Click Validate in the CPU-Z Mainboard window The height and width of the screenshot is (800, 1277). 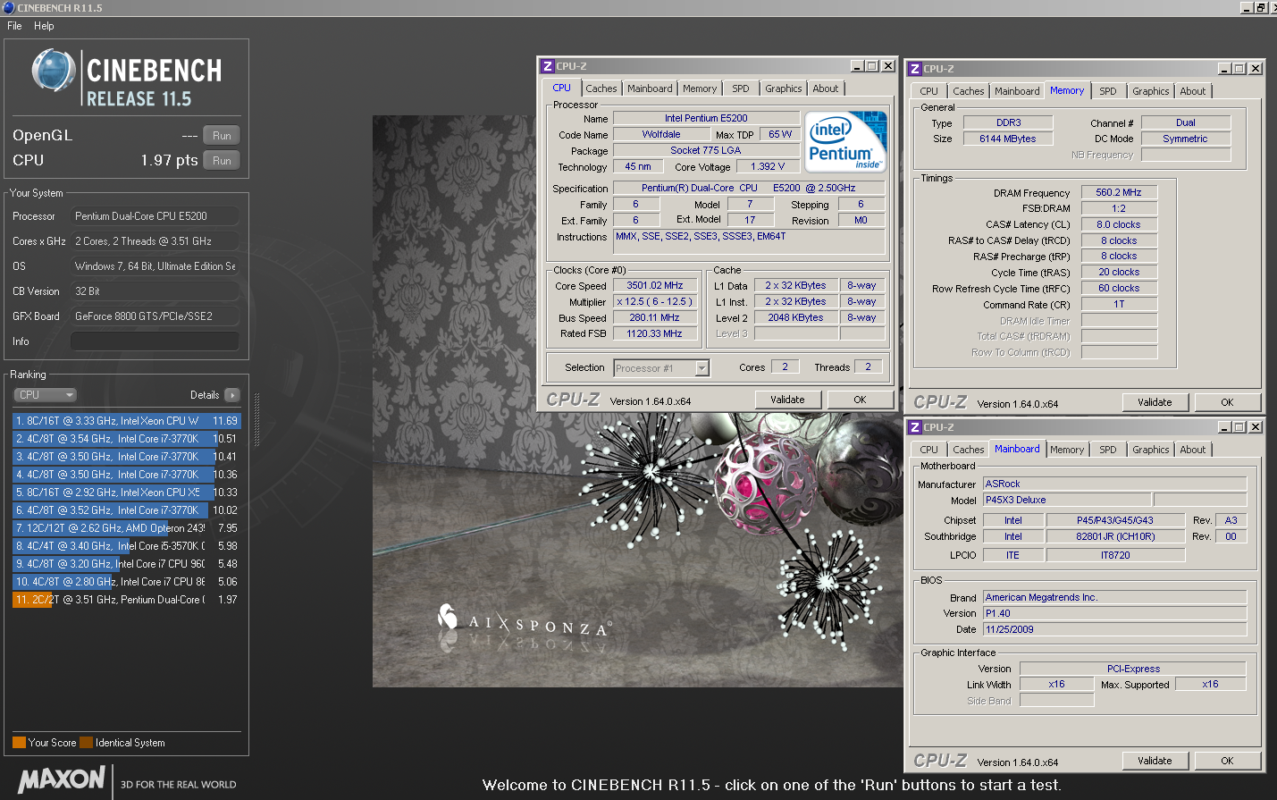click(x=1155, y=761)
